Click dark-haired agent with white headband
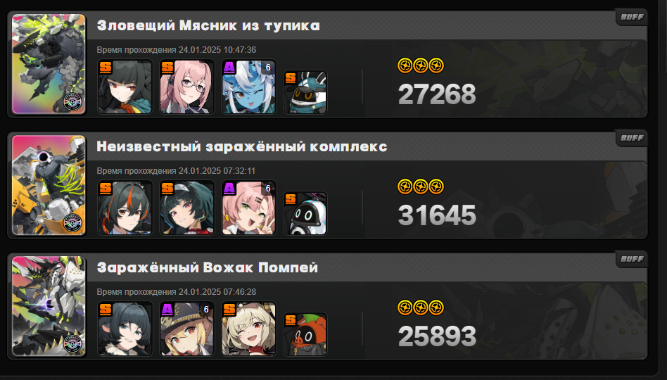Viewport: 667px width, 380px height. tap(186, 208)
